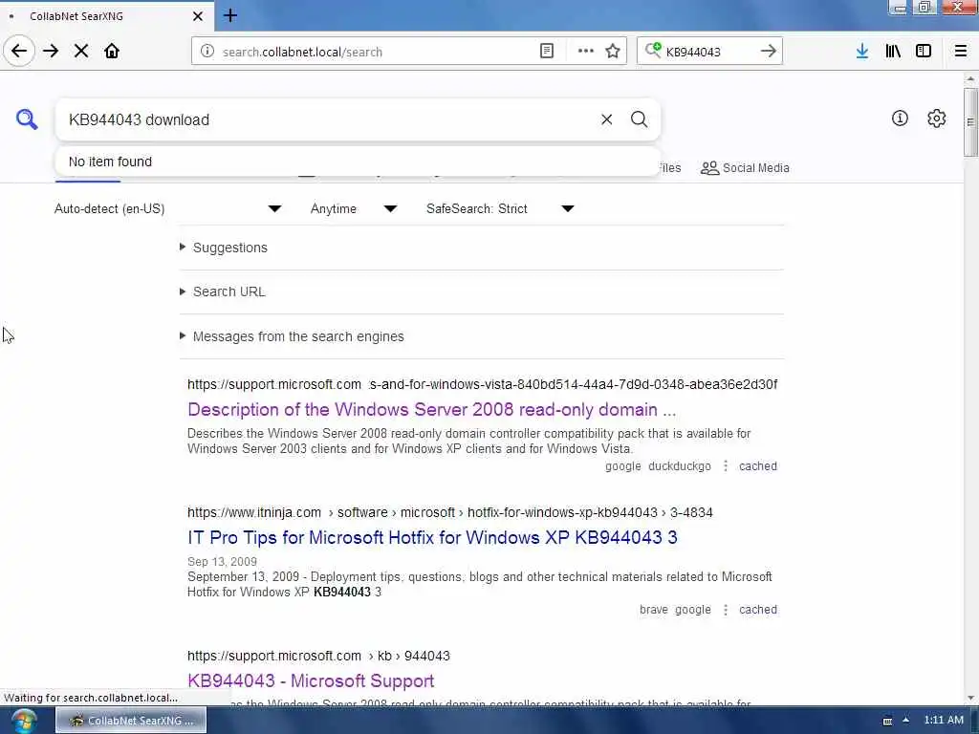Open the SearXNG about info icon
This screenshot has height=734, width=979.
(900, 118)
